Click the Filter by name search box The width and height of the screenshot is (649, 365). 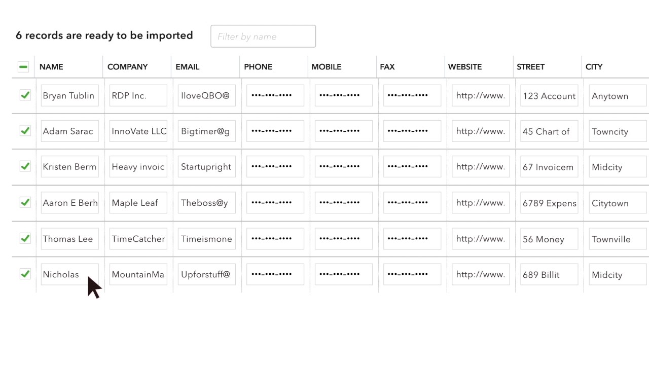coord(263,36)
